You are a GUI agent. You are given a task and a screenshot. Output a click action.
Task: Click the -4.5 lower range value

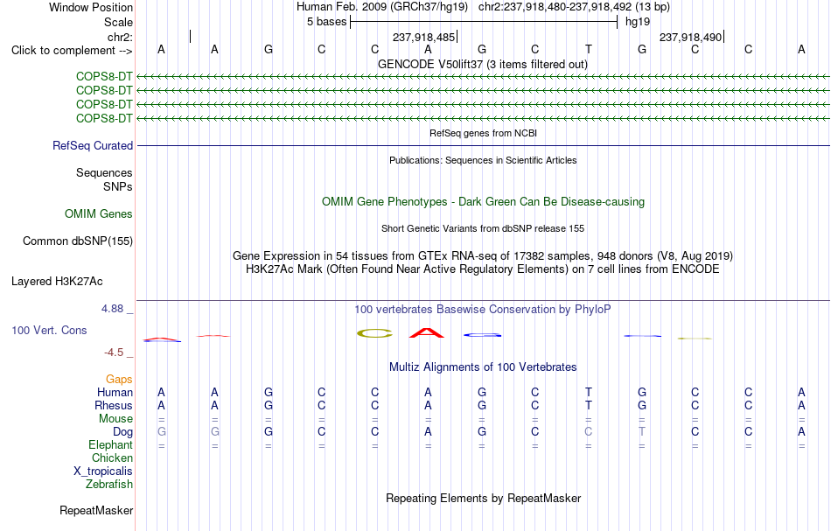(x=114, y=353)
